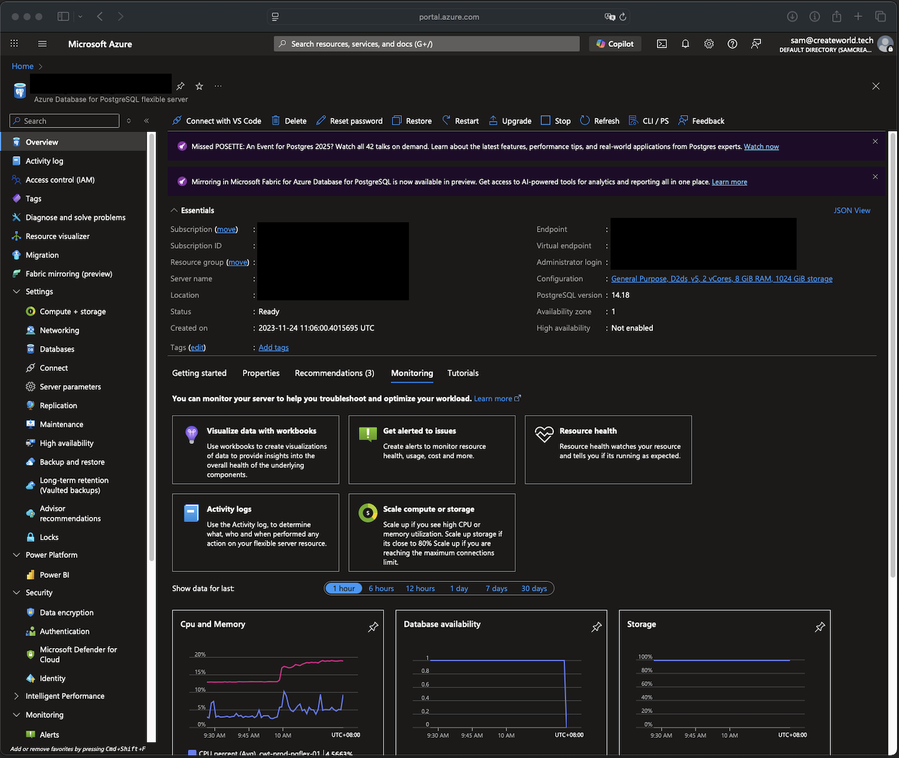Collapse the sidebar menu with double chevron
Screen dimensions: 899x758
(147, 121)
